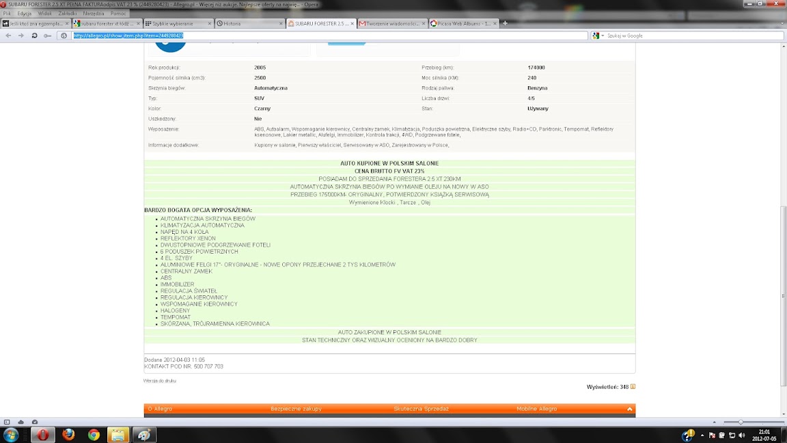Viewport: 787px width, 443px height.
Task: Open the Zakładki menu
Action: click(x=67, y=14)
